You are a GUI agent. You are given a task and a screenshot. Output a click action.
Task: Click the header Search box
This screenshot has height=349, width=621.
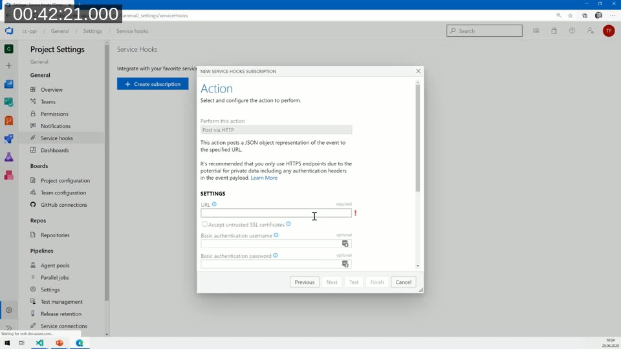[485, 31]
